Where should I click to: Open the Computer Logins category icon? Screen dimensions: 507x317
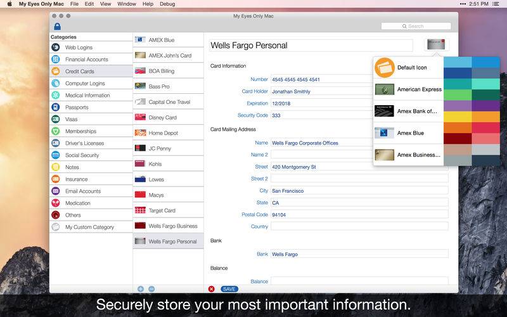(56, 83)
